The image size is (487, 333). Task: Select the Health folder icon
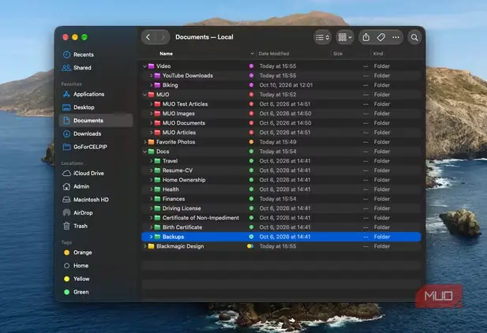coord(158,189)
